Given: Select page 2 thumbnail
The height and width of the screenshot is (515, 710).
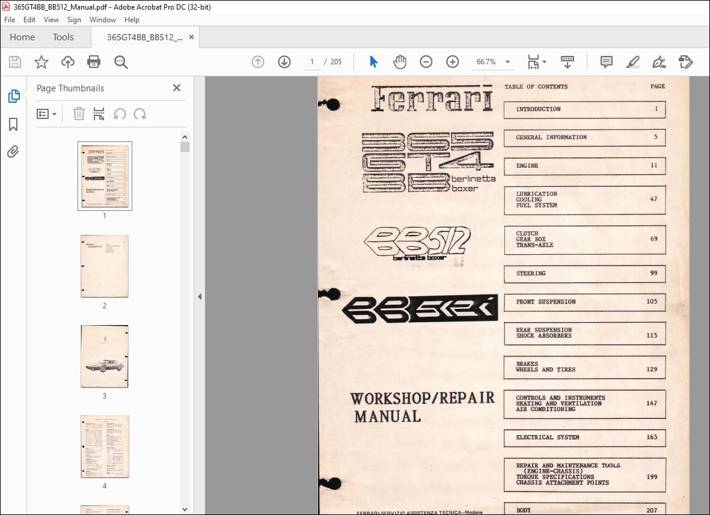Looking at the screenshot, I should coord(105,266).
